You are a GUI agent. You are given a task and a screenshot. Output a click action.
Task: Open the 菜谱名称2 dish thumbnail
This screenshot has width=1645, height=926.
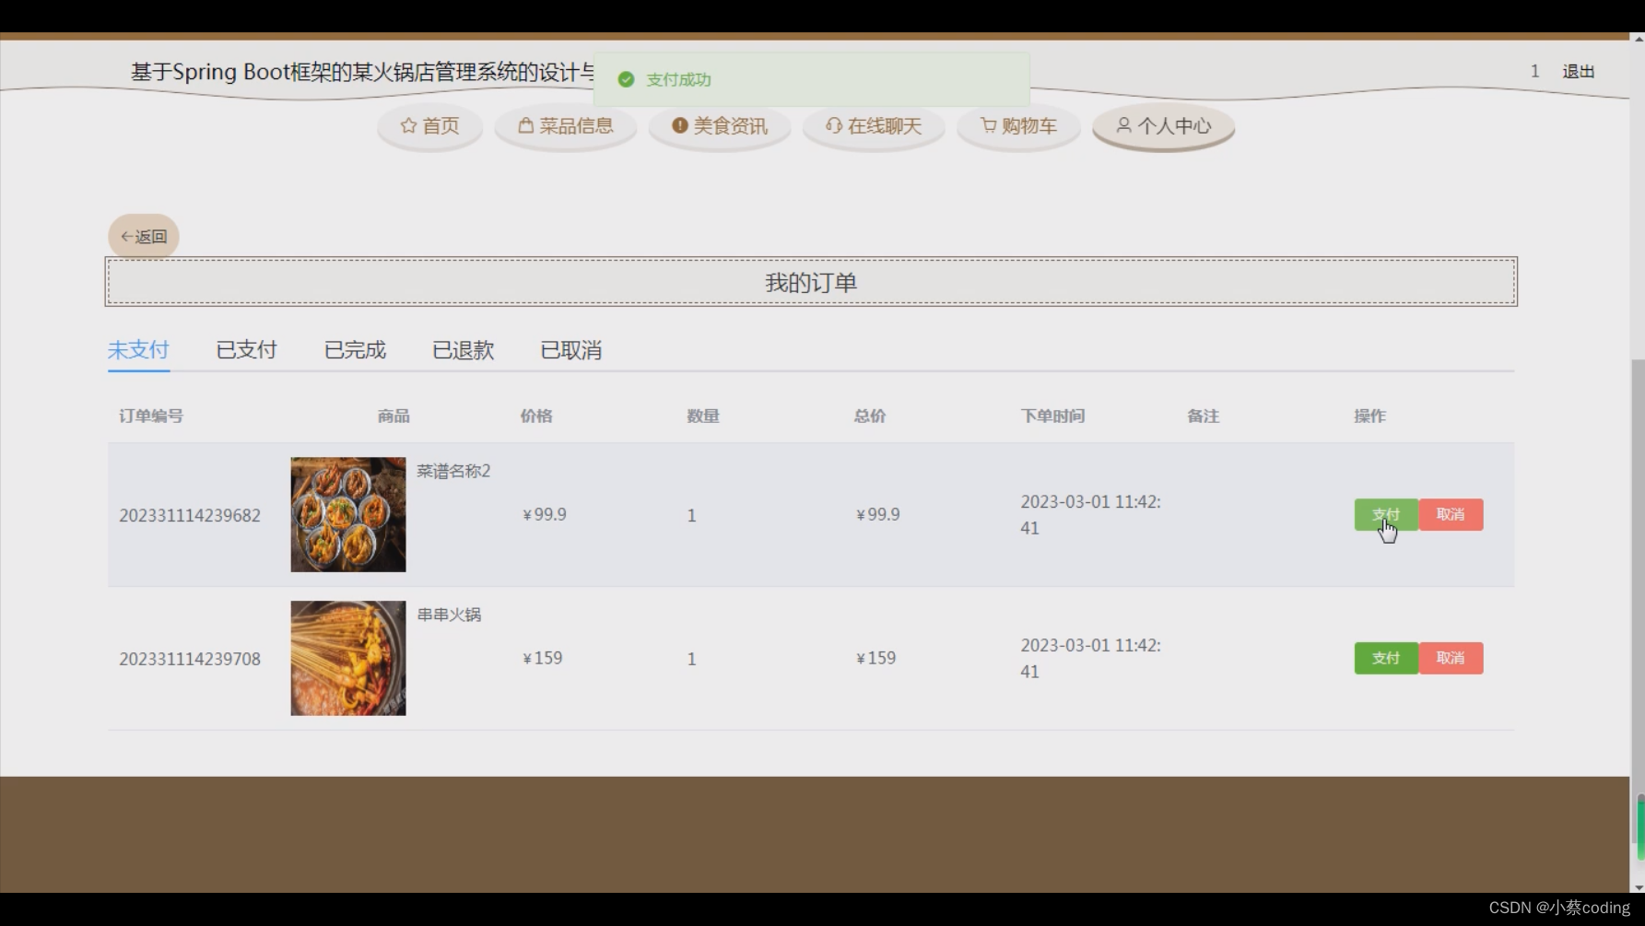point(348,514)
